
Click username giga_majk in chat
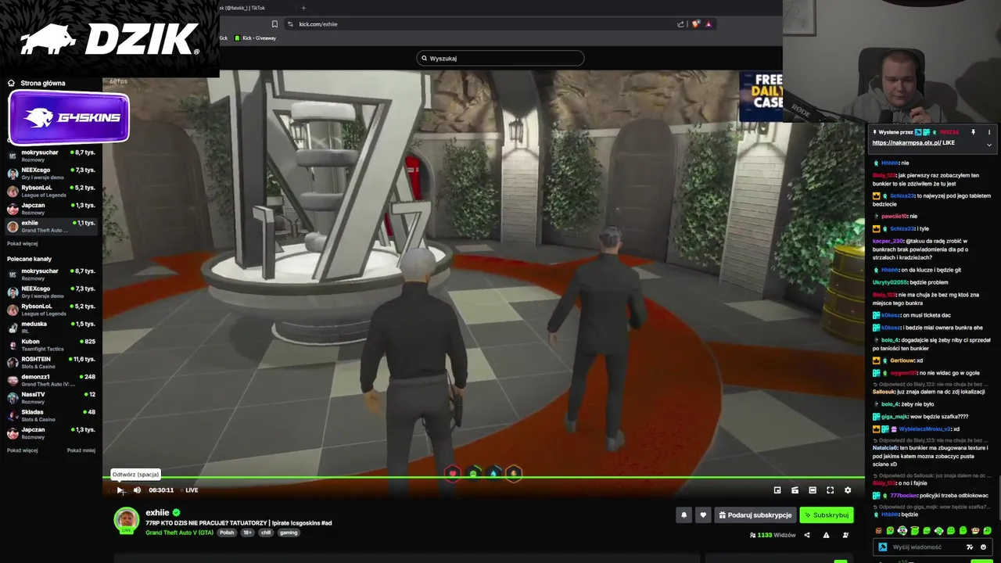tap(894, 417)
